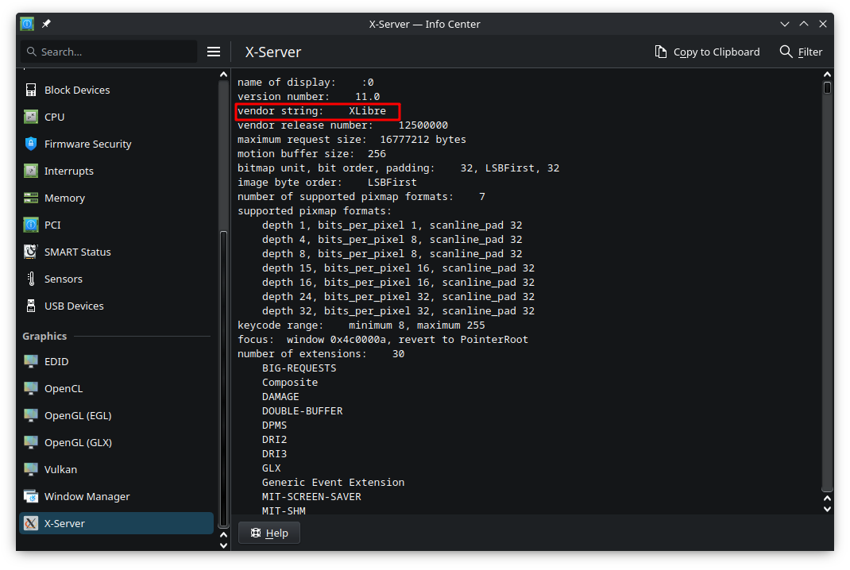The height and width of the screenshot is (570, 850).
Task: Open the Memory module icon
Action: click(31, 198)
